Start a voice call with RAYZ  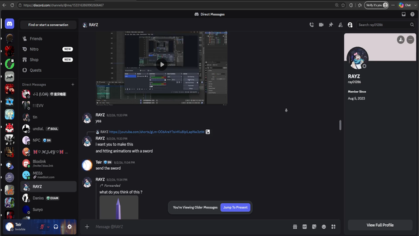[312, 25]
